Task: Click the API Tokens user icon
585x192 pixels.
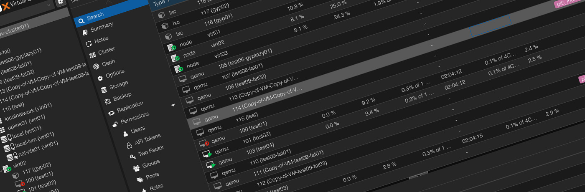Action: point(129,145)
